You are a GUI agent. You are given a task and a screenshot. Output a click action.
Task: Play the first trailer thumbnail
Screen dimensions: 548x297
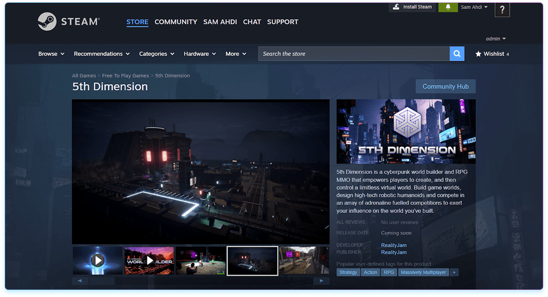(98, 261)
